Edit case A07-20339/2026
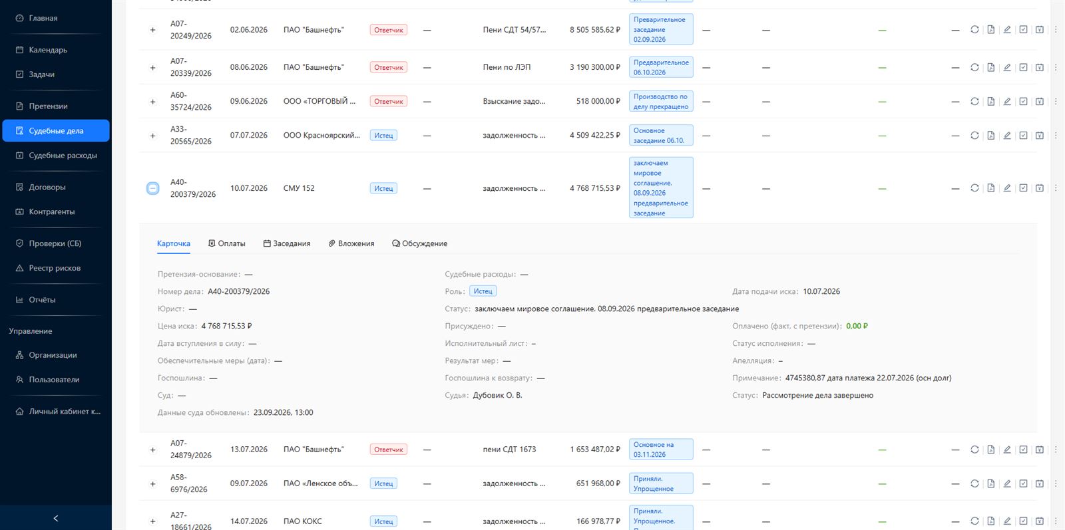Image resolution: width=1065 pixels, height=530 pixels. pos(1007,67)
